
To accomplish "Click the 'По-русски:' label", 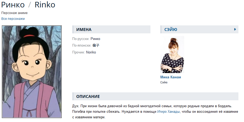I will 81,39.
